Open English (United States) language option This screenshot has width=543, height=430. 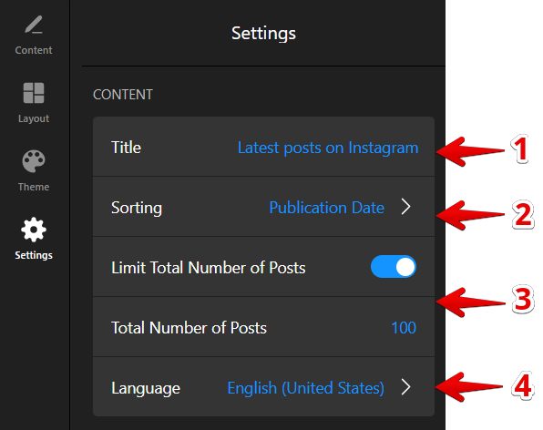[306, 388]
